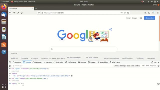This screenshot has width=160, height=90.
Task: Open page actions three-dot menu in URL bar
Action: [x=121, y=13]
